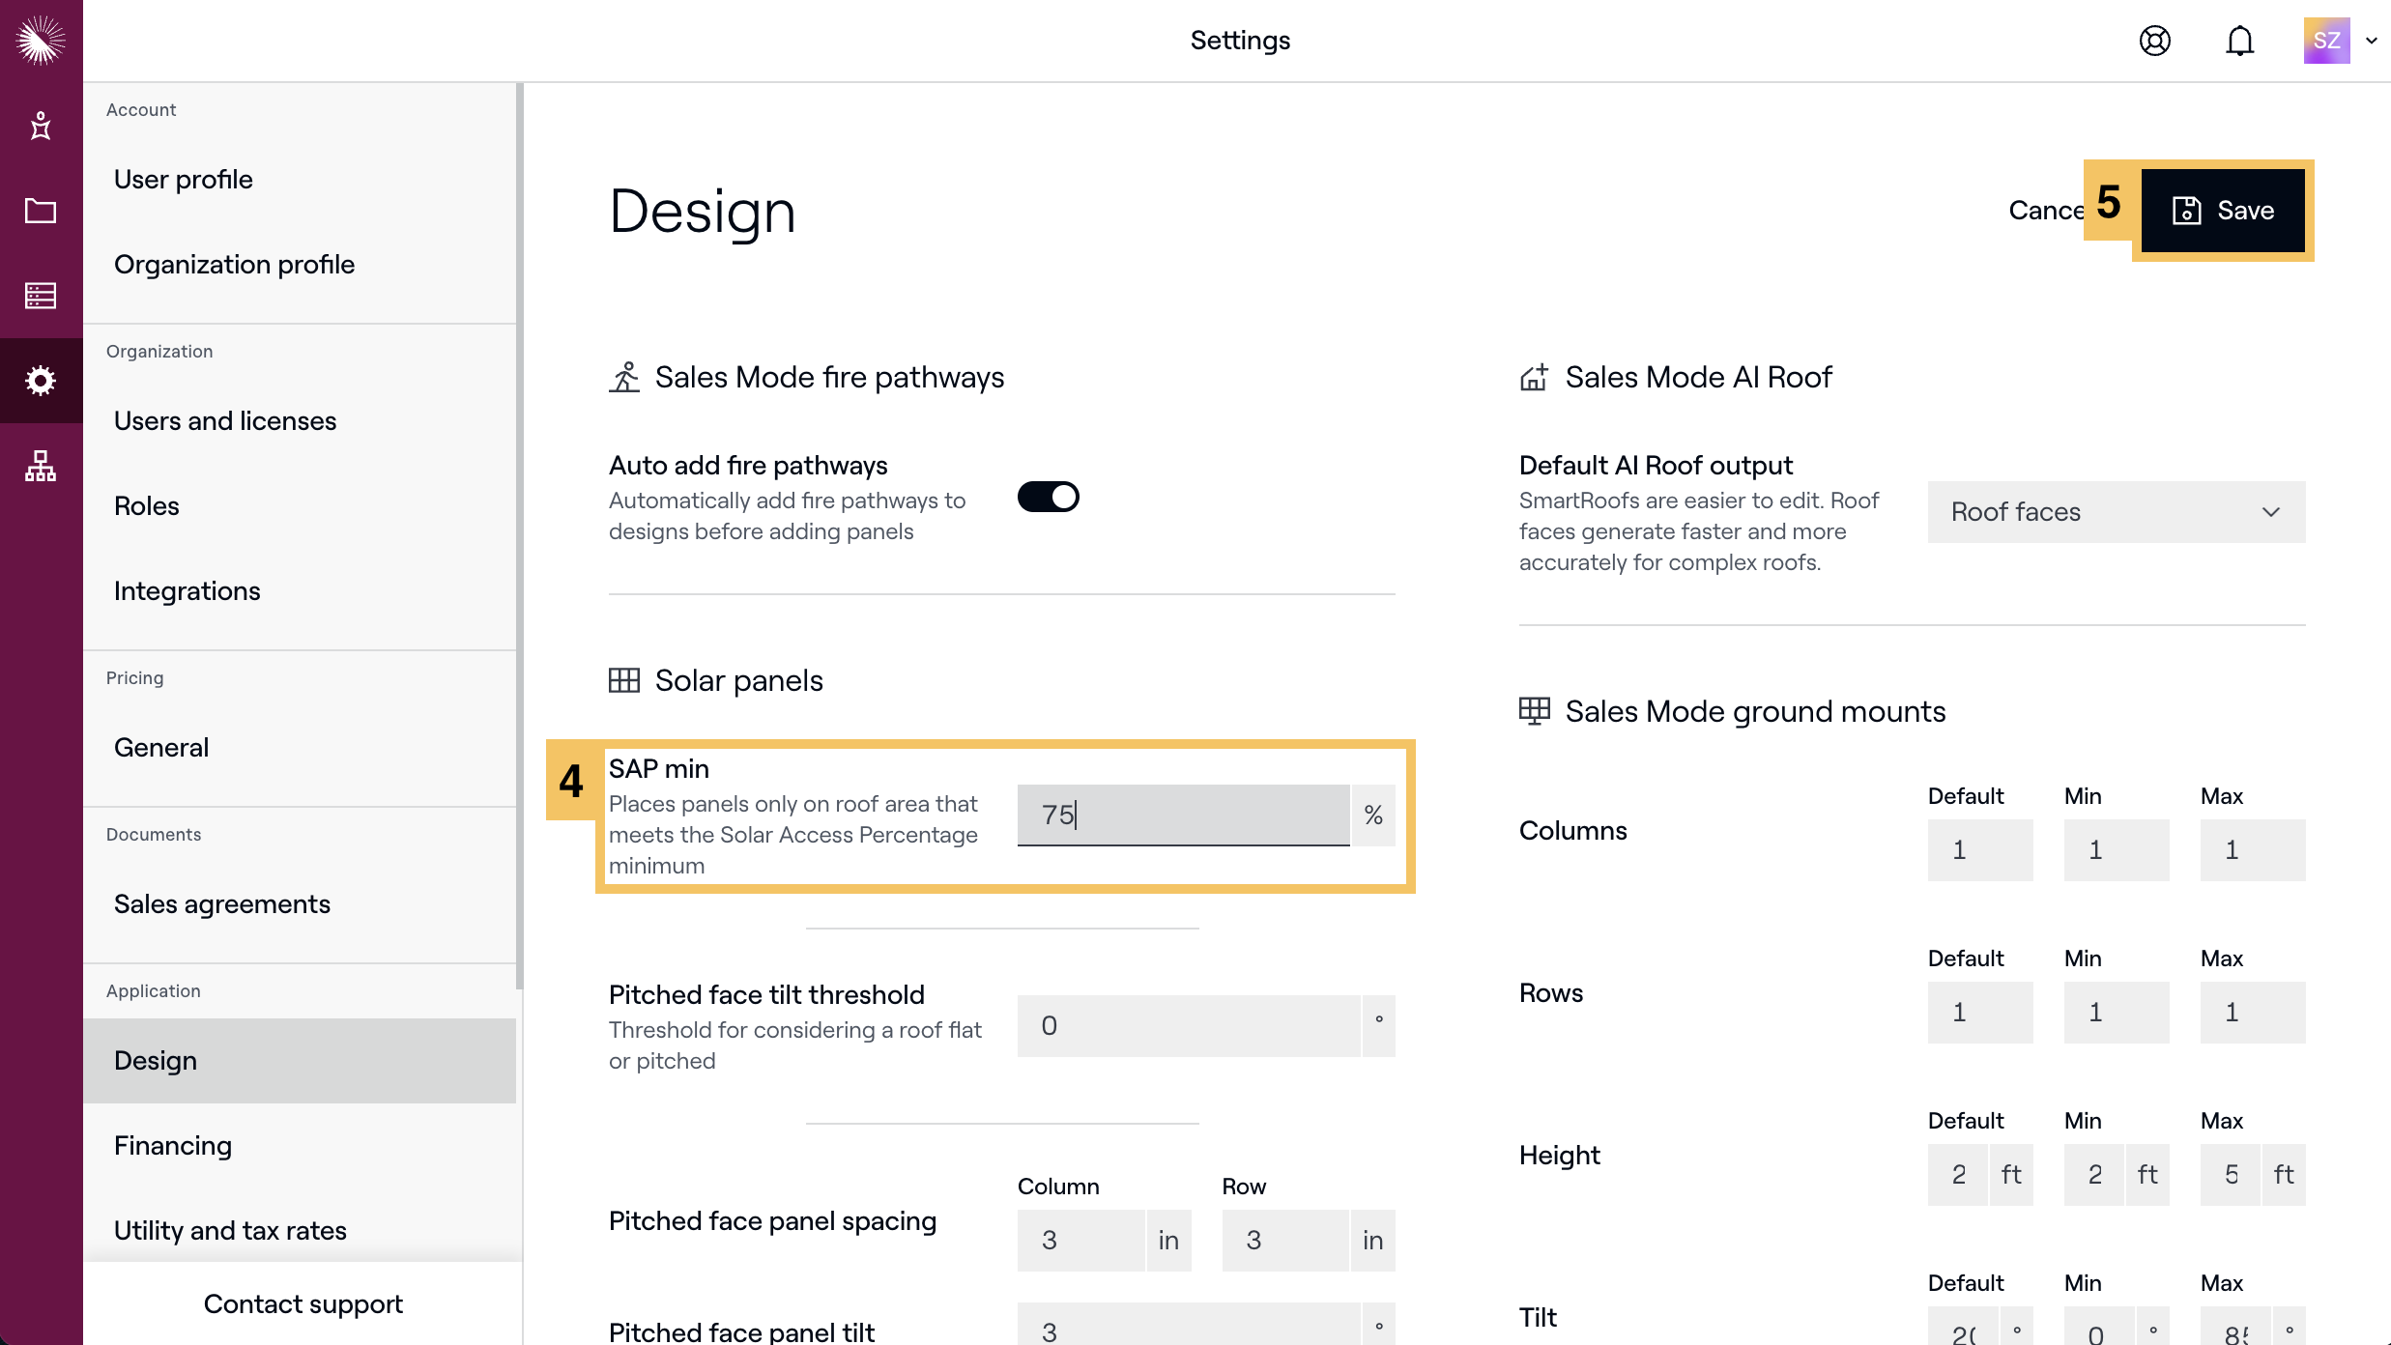Select the settings gear icon in sidebar
Screen dimensions: 2391x1345
(41, 380)
